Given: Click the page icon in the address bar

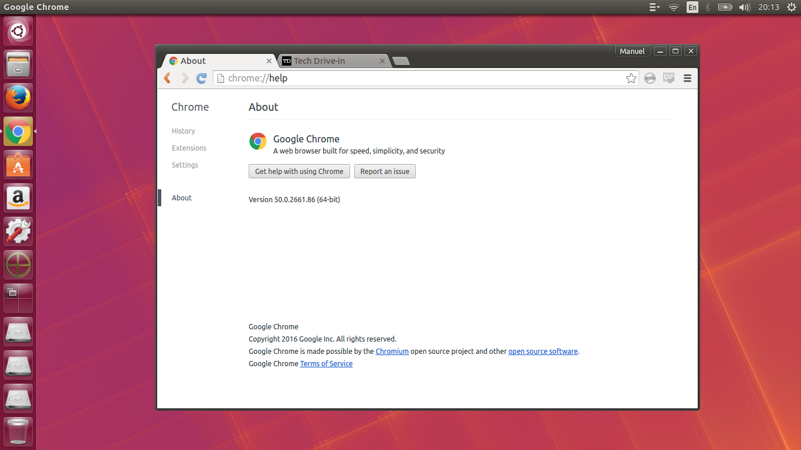Looking at the screenshot, I should (x=222, y=77).
